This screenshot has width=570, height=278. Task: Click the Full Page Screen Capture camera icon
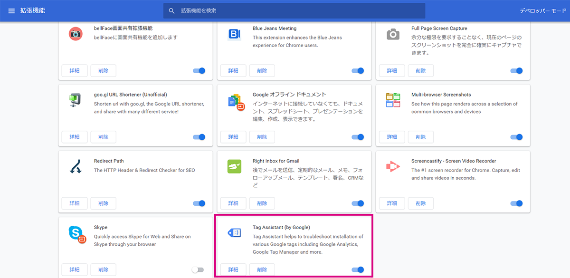(393, 34)
